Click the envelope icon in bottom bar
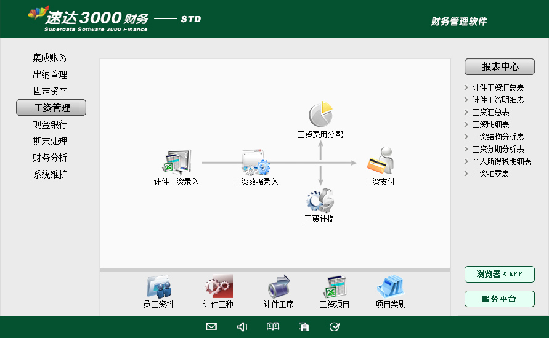Screen dimensions: 549x338 coord(211,327)
